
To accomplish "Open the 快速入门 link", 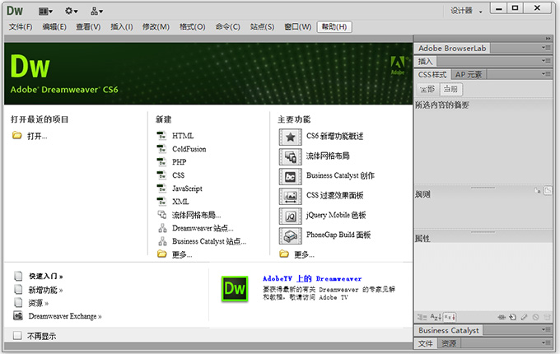I will [46, 277].
